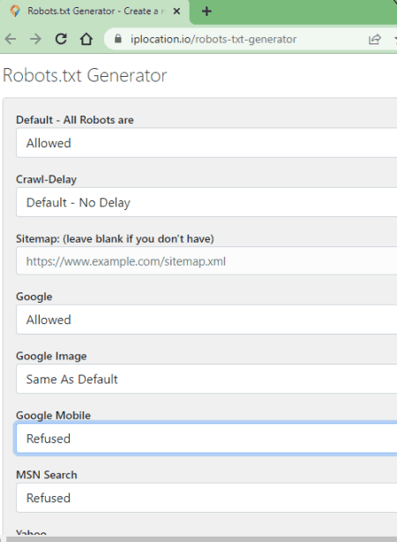Open the Google Mobile dropdown
This screenshot has height=542, width=397.
[206, 439]
